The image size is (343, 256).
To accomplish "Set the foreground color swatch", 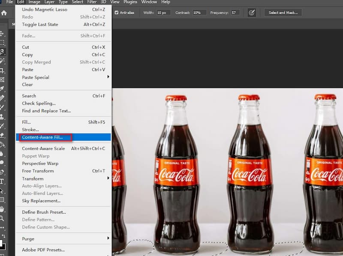I will 1,243.
